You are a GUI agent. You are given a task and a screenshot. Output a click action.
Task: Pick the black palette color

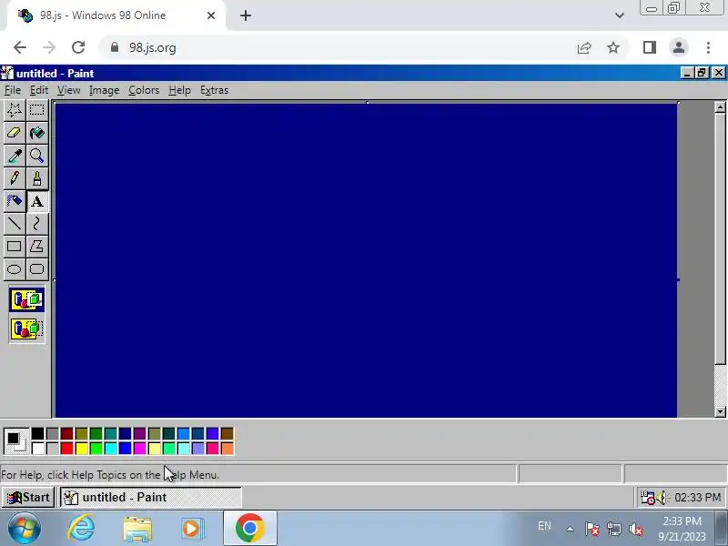pyautogui.click(x=37, y=434)
